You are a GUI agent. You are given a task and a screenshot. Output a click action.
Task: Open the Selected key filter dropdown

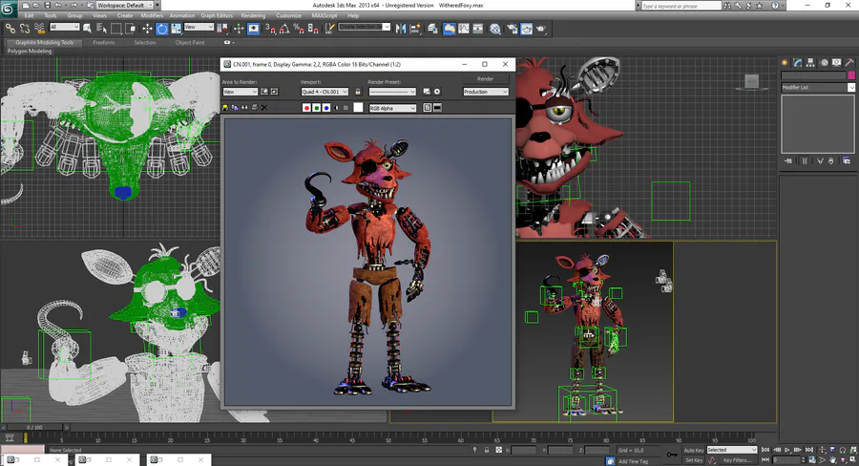pyautogui.click(x=731, y=450)
